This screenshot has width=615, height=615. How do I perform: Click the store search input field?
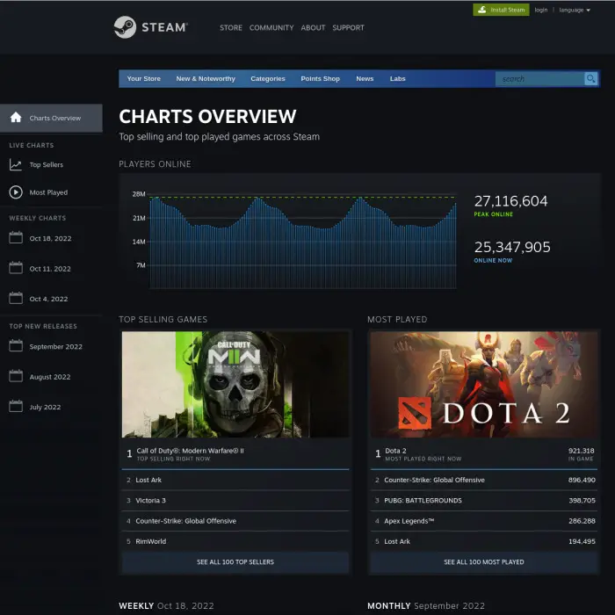point(539,79)
